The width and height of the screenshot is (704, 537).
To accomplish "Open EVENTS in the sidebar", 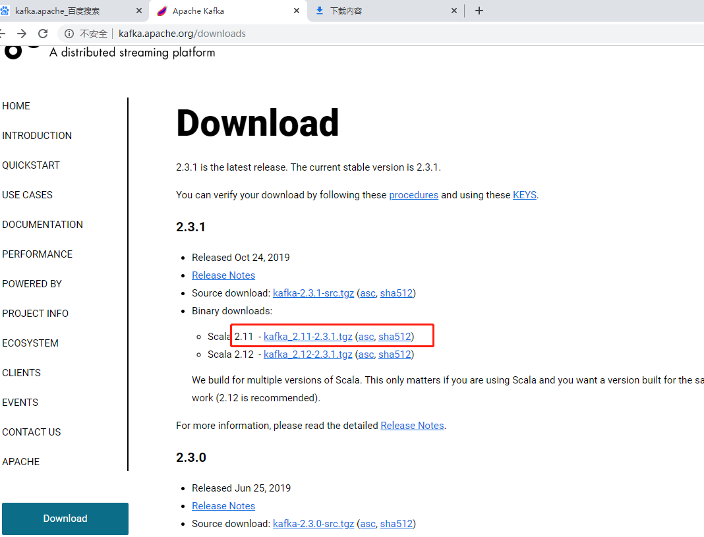I will pyautogui.click(x=20, y=402).
